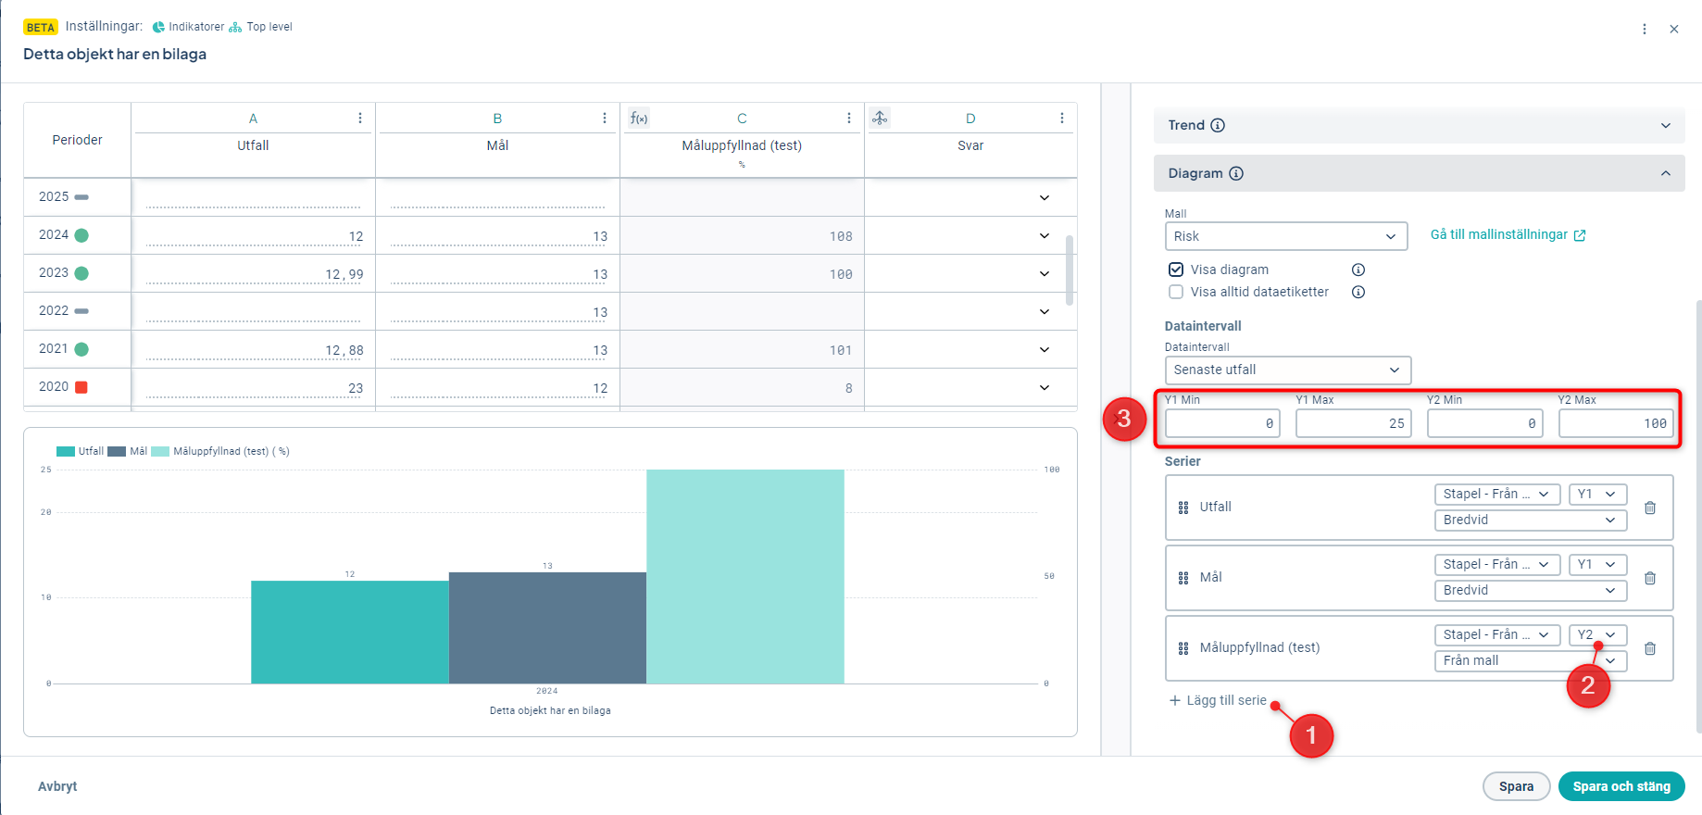Expand the Trend section
Viewport: 1702px width, 815px height.
1419,125
